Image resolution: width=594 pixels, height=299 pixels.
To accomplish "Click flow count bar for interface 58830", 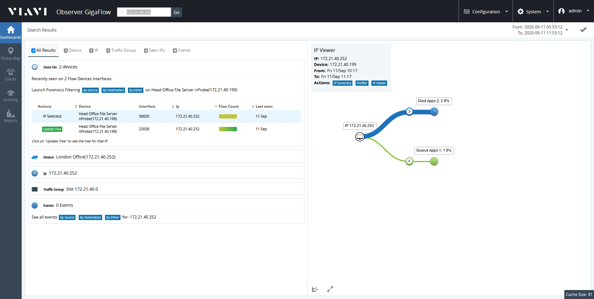I will click(228, 116).
